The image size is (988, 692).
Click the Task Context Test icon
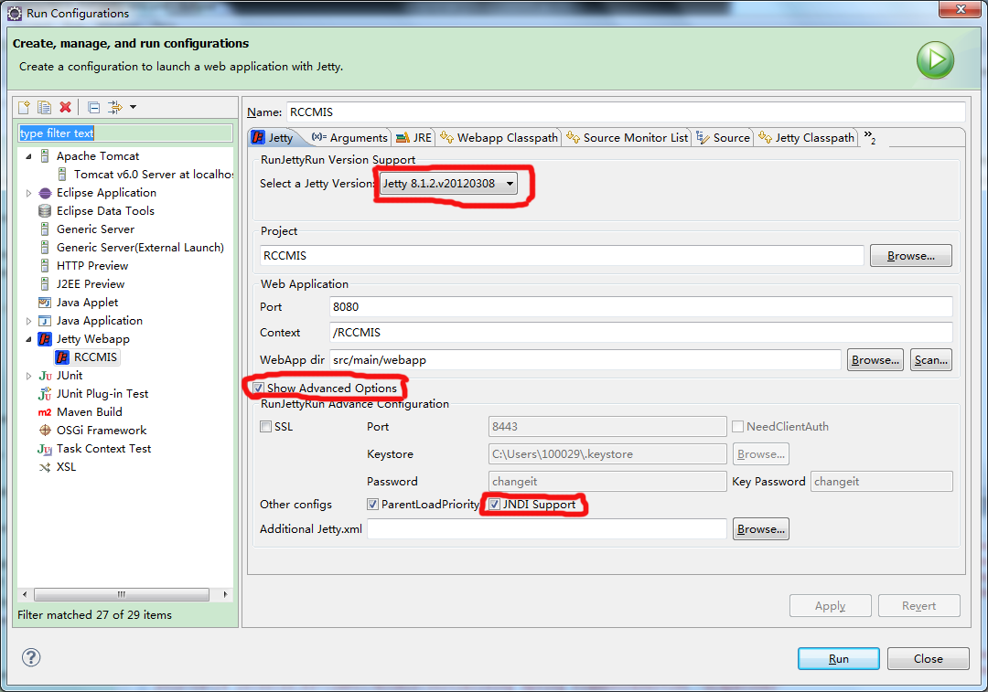click(45, 448)
